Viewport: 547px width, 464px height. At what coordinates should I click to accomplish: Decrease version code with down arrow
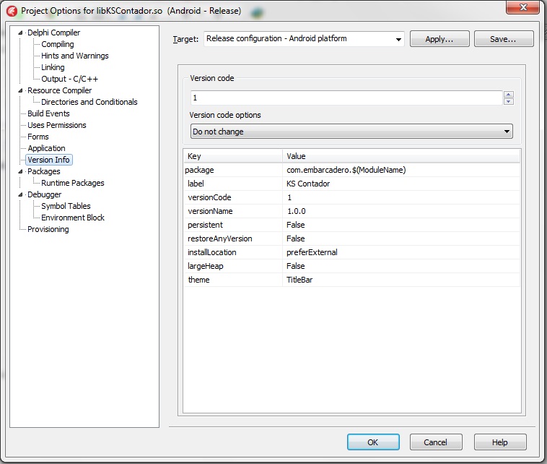(508, 101)
